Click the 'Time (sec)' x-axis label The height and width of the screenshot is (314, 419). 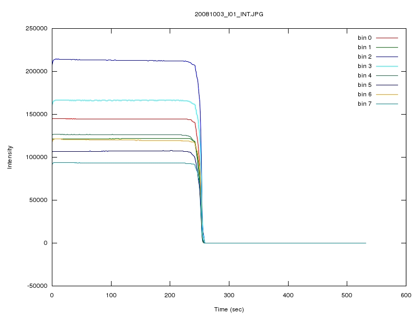[x=229, y=309]
